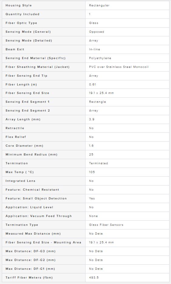The height and width of the screenshot is (284, 171).
Task: Select the Opposed sensing mode value
Action: tap(96, 32)
